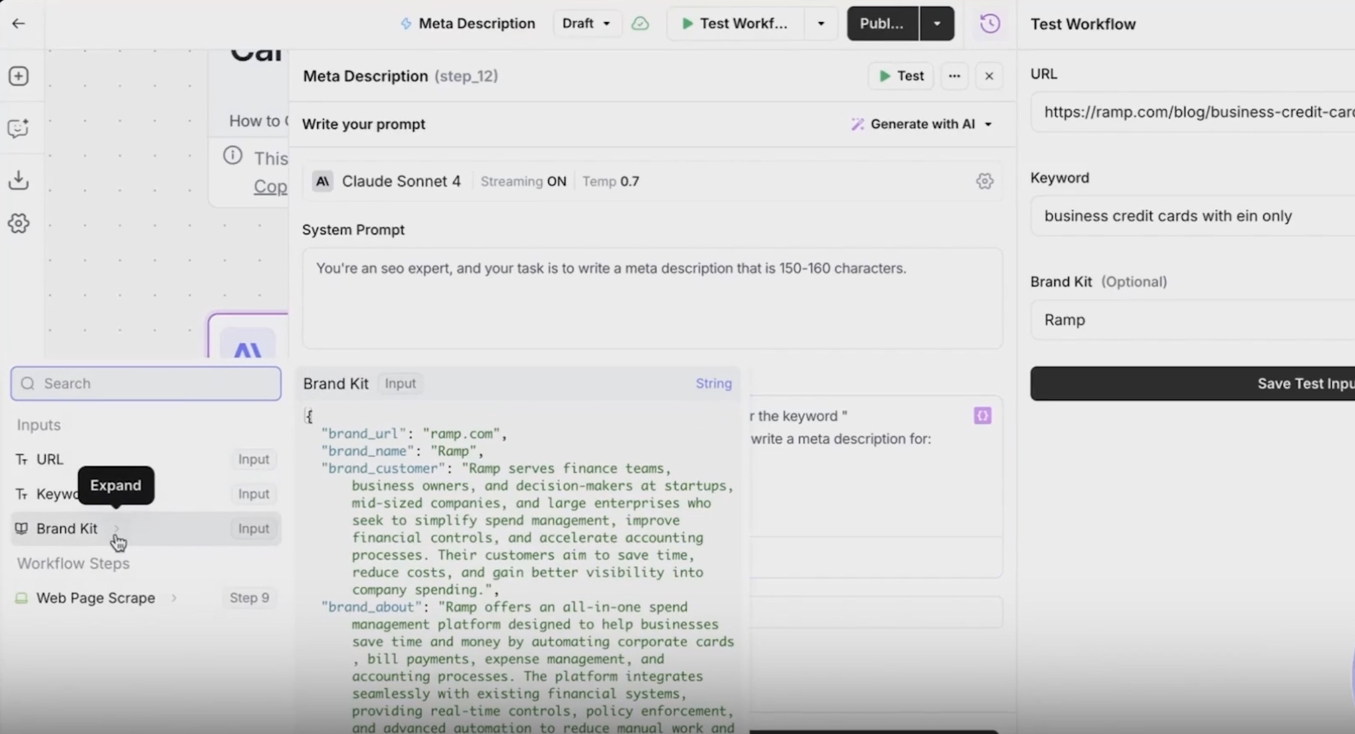Click the text type icon beside URL

click(x=22, y=459)
